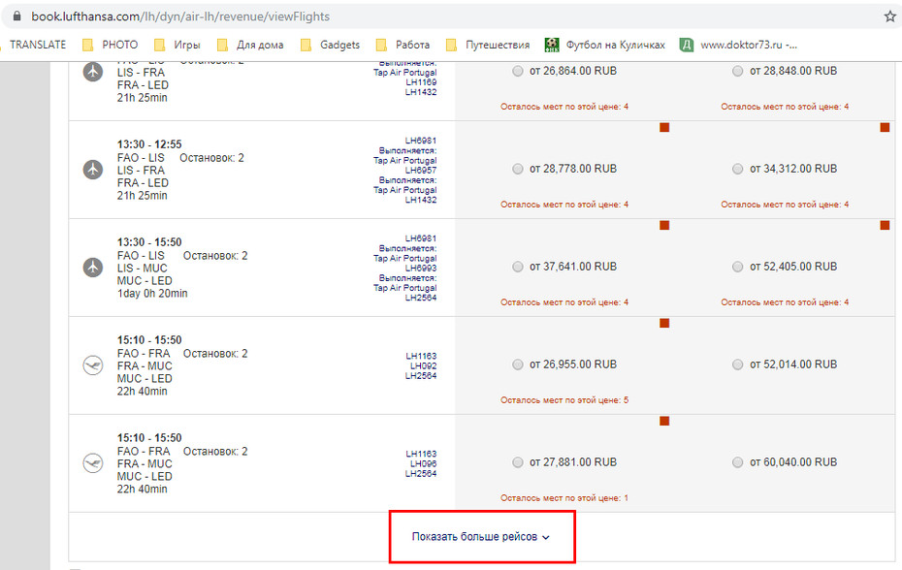
Task: Click airplane icon for the LH1169 flight row
Action: click(92, 72)
